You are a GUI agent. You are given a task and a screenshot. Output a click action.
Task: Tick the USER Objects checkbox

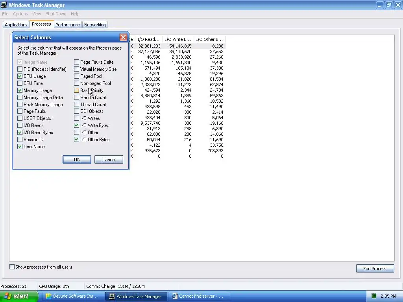coord(20,118)
